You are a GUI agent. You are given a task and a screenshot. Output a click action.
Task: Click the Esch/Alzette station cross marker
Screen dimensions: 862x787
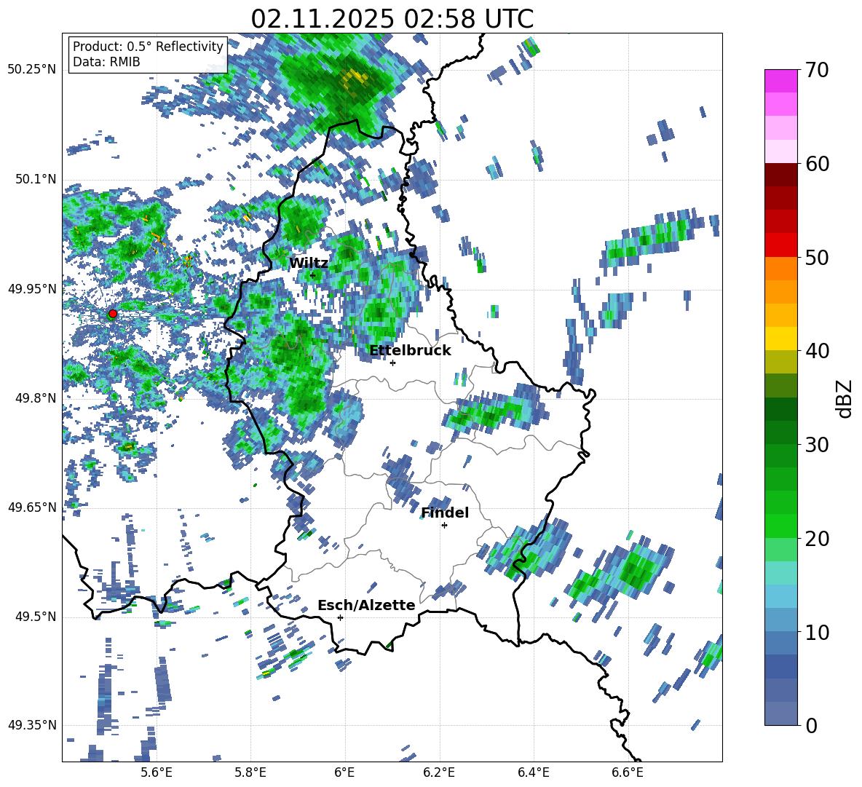(340, 617)
